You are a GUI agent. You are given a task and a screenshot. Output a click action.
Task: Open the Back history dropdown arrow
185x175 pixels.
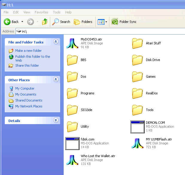pos(22,22)
